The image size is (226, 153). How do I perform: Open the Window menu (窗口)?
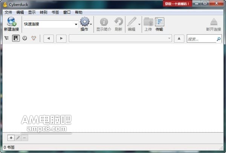[67, 12]
